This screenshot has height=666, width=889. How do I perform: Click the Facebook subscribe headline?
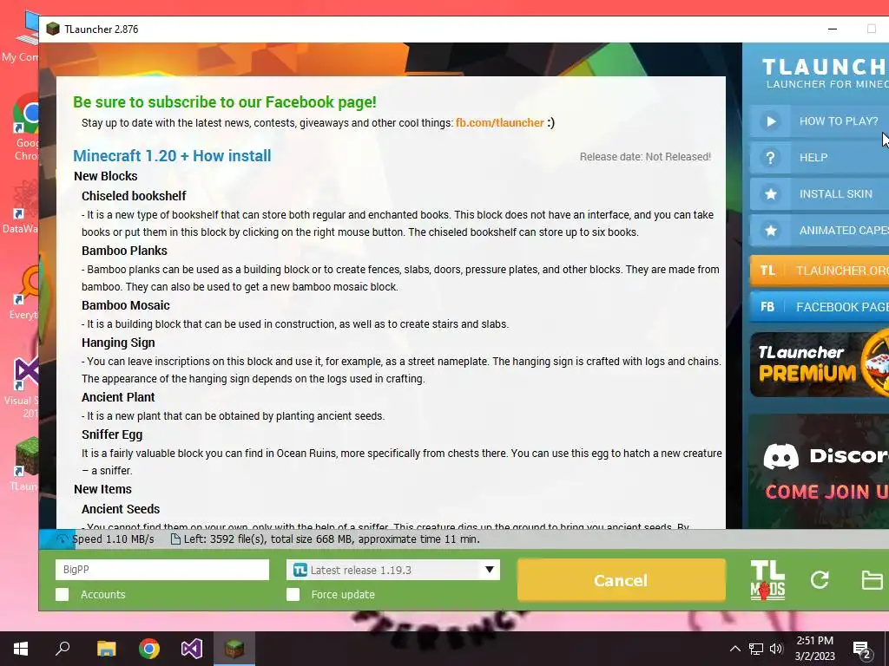[x=225, y=102]
